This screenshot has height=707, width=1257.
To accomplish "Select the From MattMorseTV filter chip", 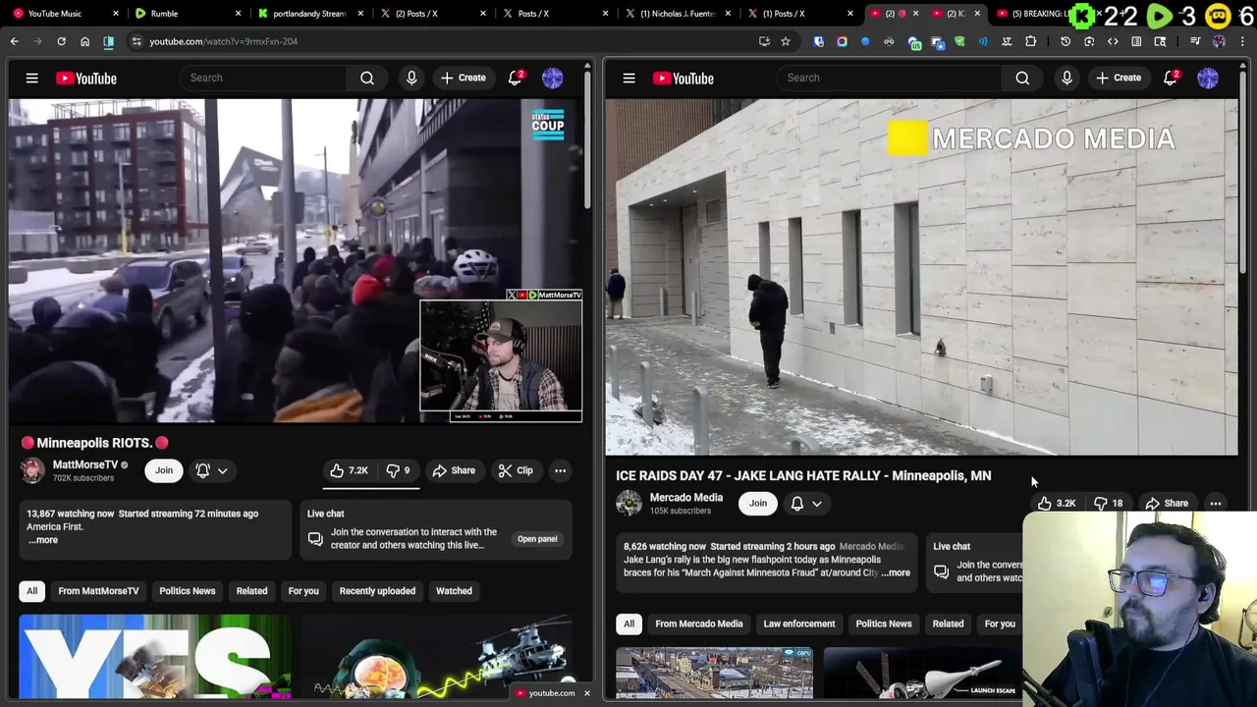I will 98,591.
